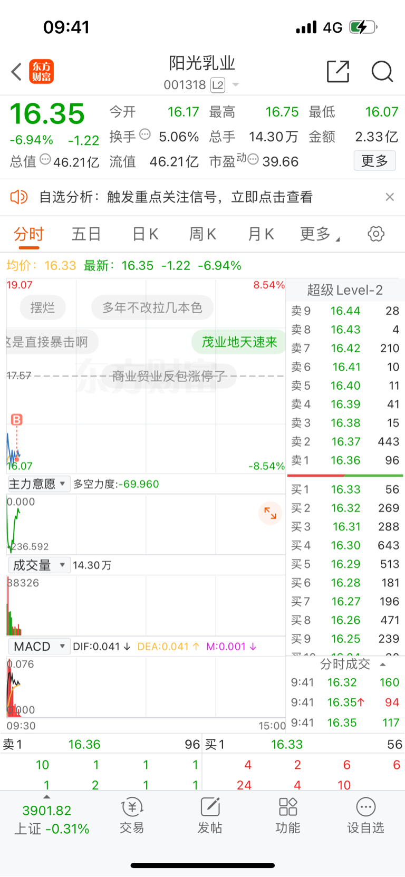Expand the 上证 index bar arrow
Image resolution: width=405 pixels, height=877 pixels.
click(x=46, y=797)
